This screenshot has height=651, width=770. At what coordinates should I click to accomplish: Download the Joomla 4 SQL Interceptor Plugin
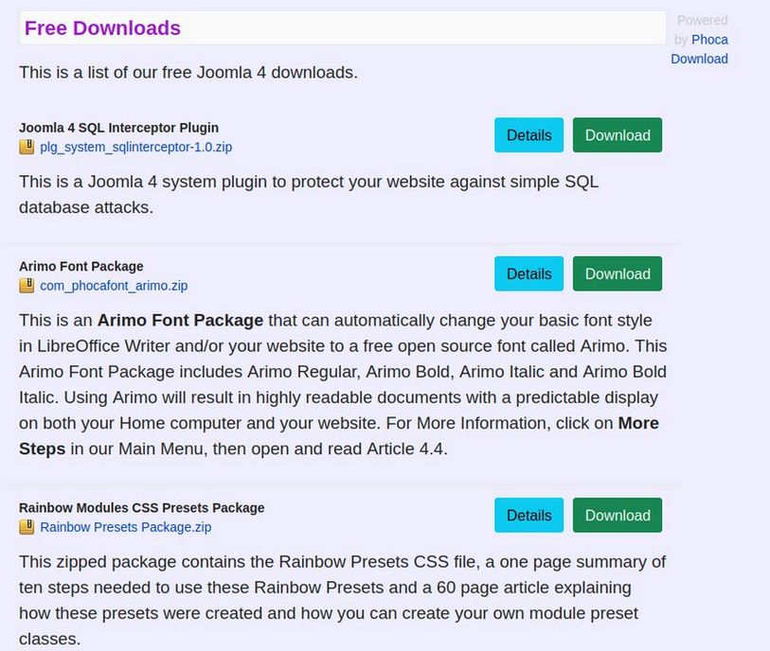[618, 135]
